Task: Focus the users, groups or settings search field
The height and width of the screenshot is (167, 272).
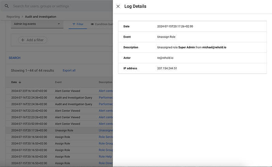Action: coord(59,6)
